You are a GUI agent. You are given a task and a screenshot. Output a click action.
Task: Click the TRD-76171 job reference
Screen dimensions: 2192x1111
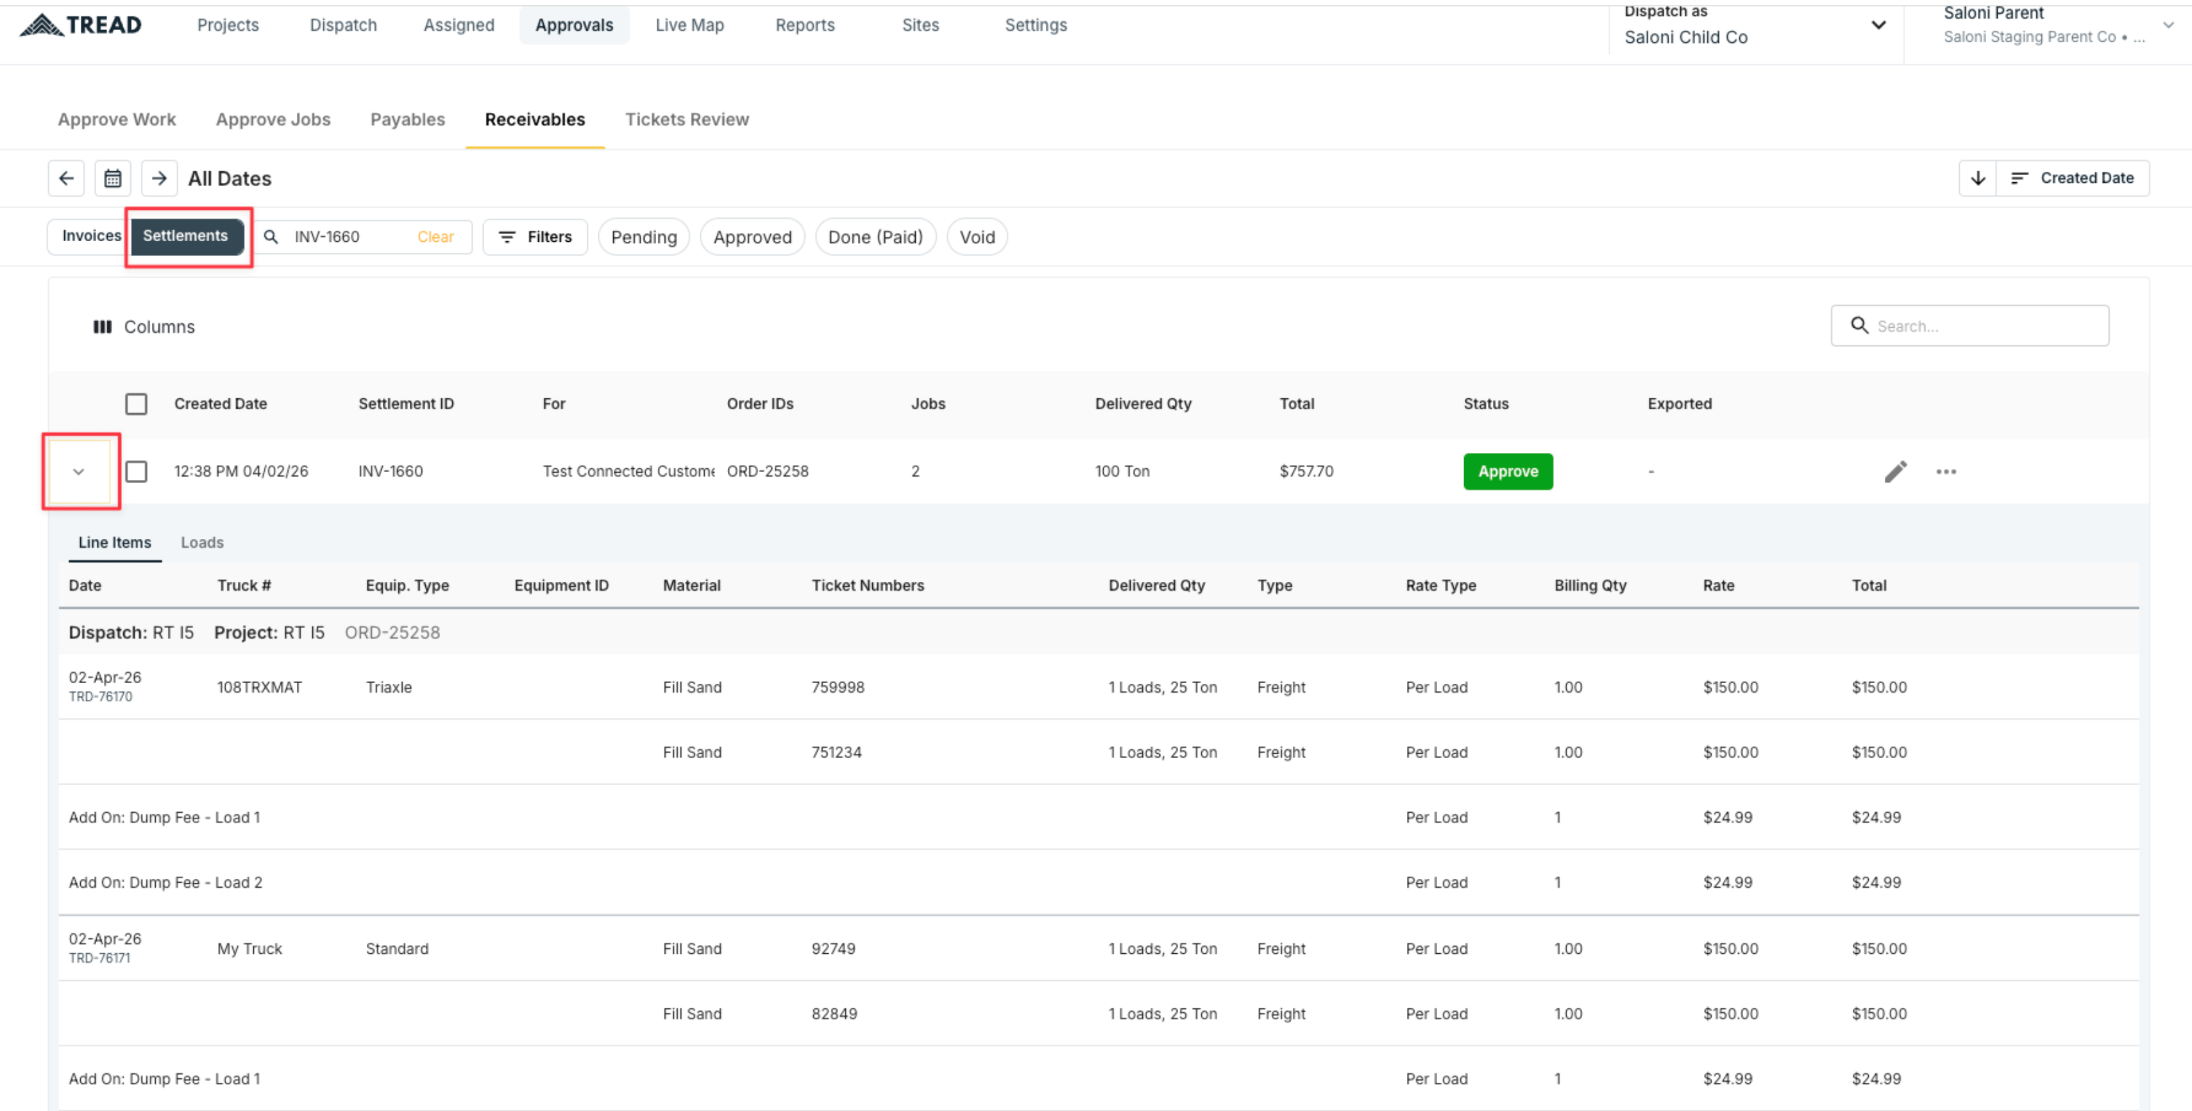click(x=99, y=958)
